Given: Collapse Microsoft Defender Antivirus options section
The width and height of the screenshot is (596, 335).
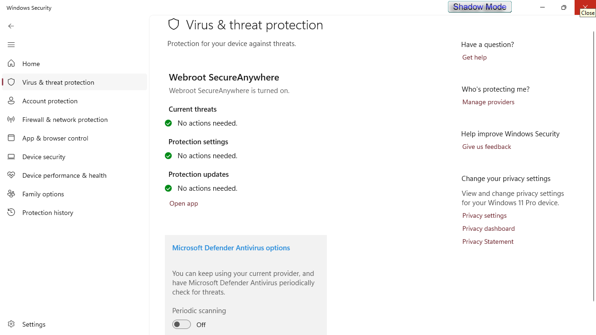Looking at the screenshot, I should coord(231,248).
